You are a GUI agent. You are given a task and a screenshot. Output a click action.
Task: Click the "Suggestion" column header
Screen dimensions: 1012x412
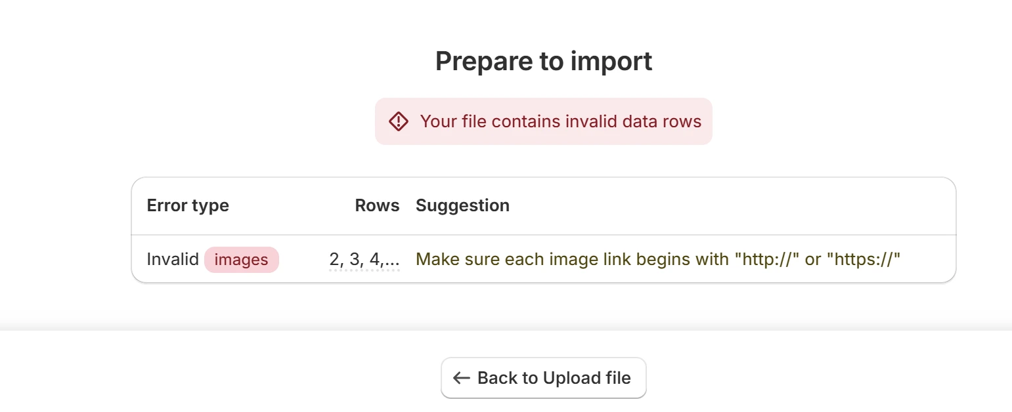click(462, 205)
